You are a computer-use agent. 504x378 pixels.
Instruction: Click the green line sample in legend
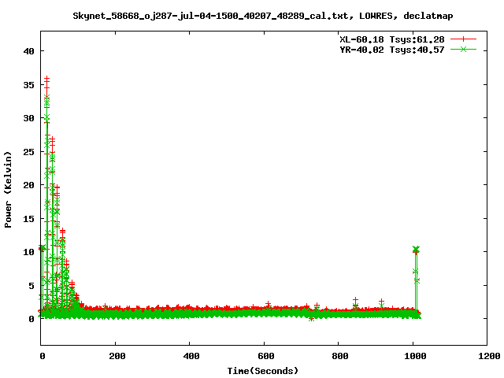[463, 49]
